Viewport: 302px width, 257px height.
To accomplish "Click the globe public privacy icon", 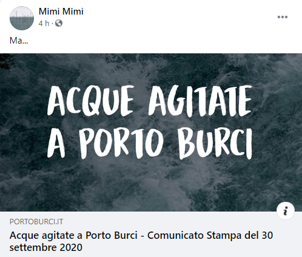I will pos(59,23).
